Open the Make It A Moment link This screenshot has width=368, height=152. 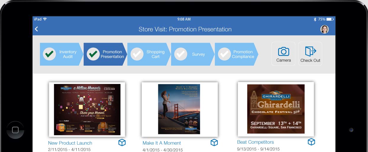coord(162,143)
